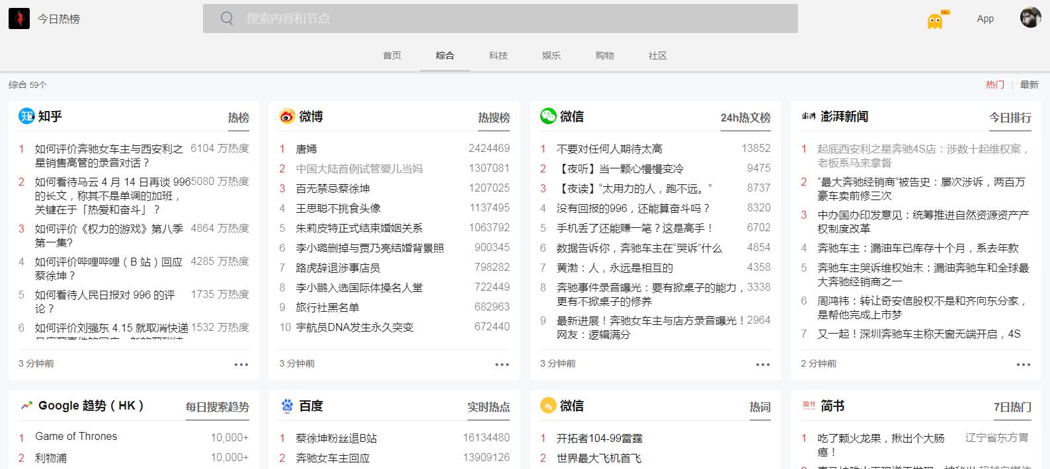This screenshot has height=469, width=1050.
Task: Focus the 搜索内容和节点 search field
Action: click(x=501, y=18)
